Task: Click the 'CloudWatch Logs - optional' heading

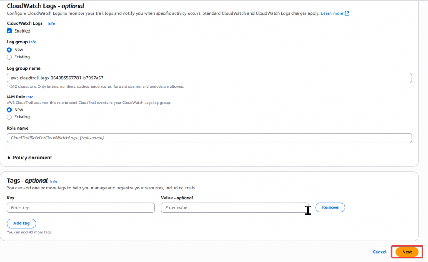Action: coord(45,6)
